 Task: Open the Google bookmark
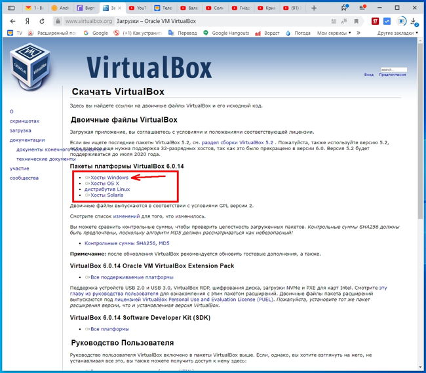96,33
